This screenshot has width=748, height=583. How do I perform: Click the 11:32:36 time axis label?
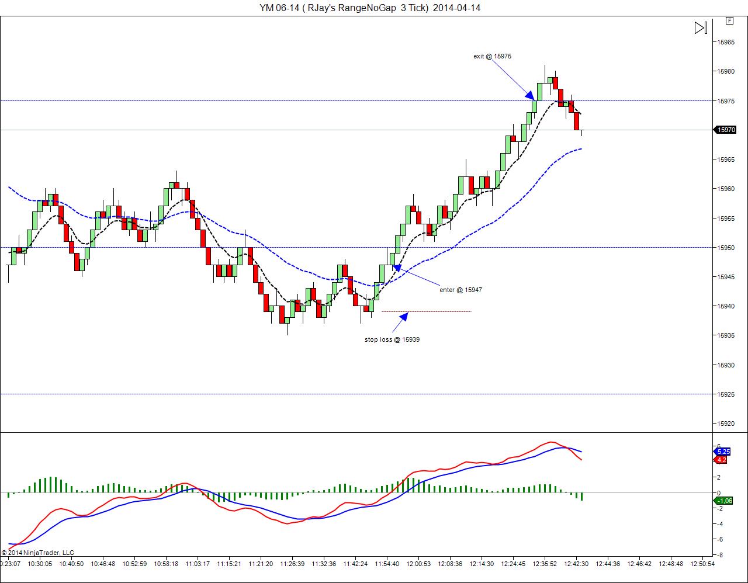[x=324, y=564]
